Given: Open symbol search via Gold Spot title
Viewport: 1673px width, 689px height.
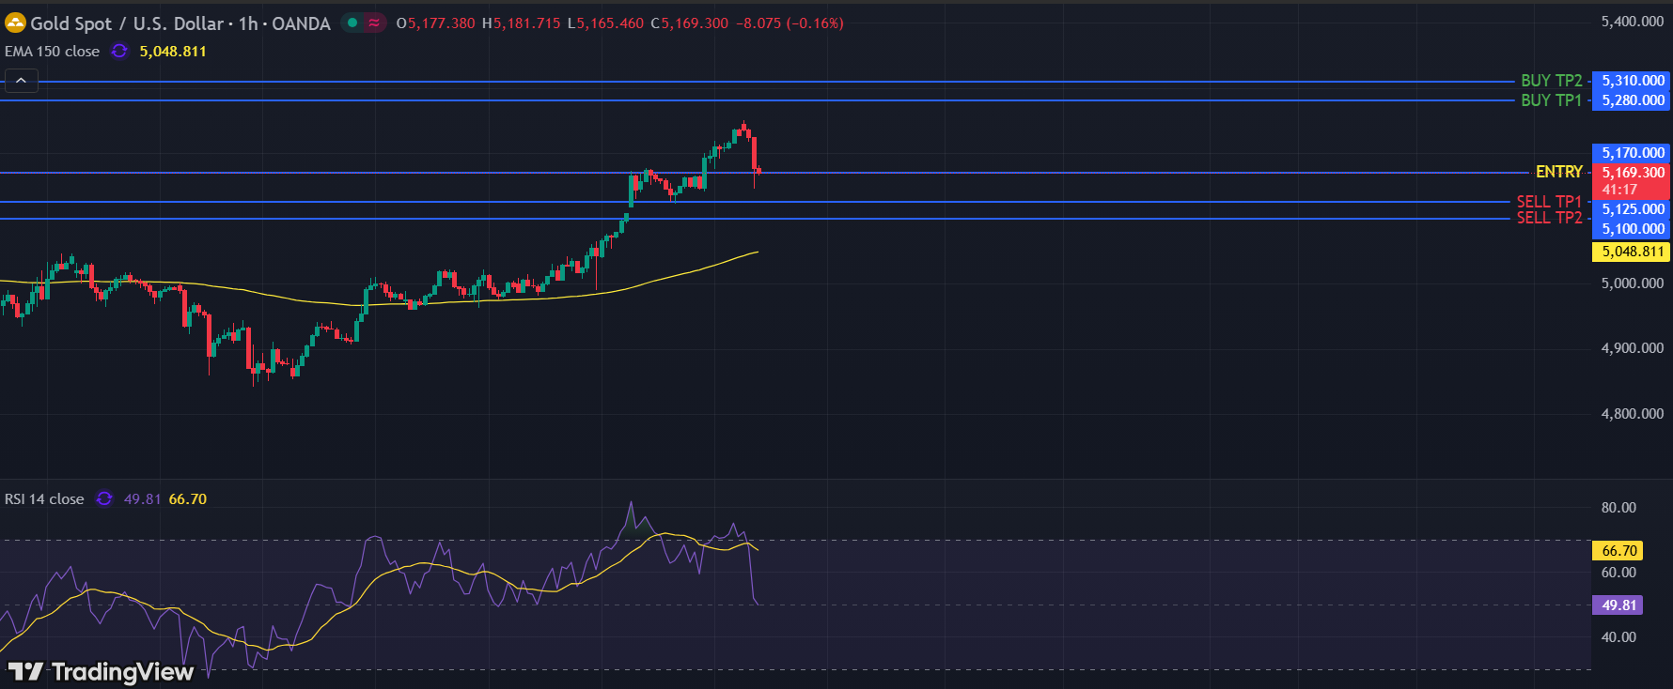Looking at the screenshot, I should (127, 23).
